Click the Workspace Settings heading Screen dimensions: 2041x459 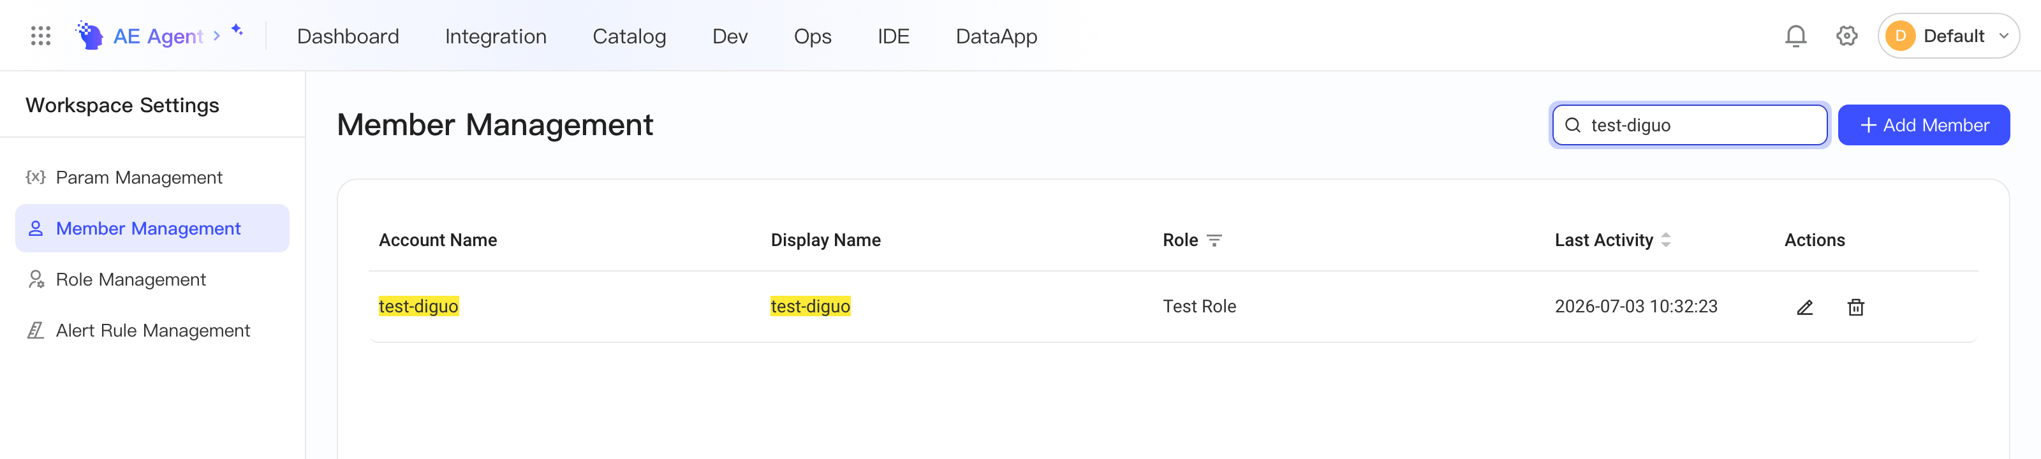tap(122, 105)
